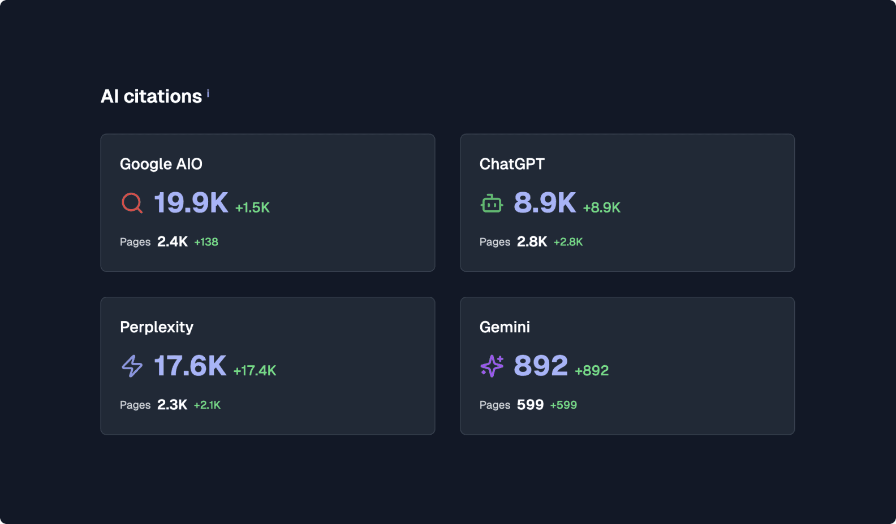This screenshot has width=896, height=524.
Task: Open the Google AIO card
Action: tap(268, 202)
